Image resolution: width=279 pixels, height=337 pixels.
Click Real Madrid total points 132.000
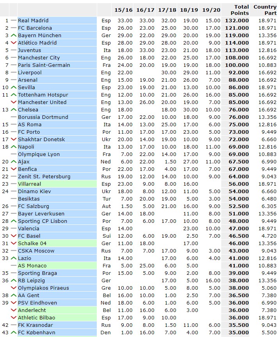[237, 21]
